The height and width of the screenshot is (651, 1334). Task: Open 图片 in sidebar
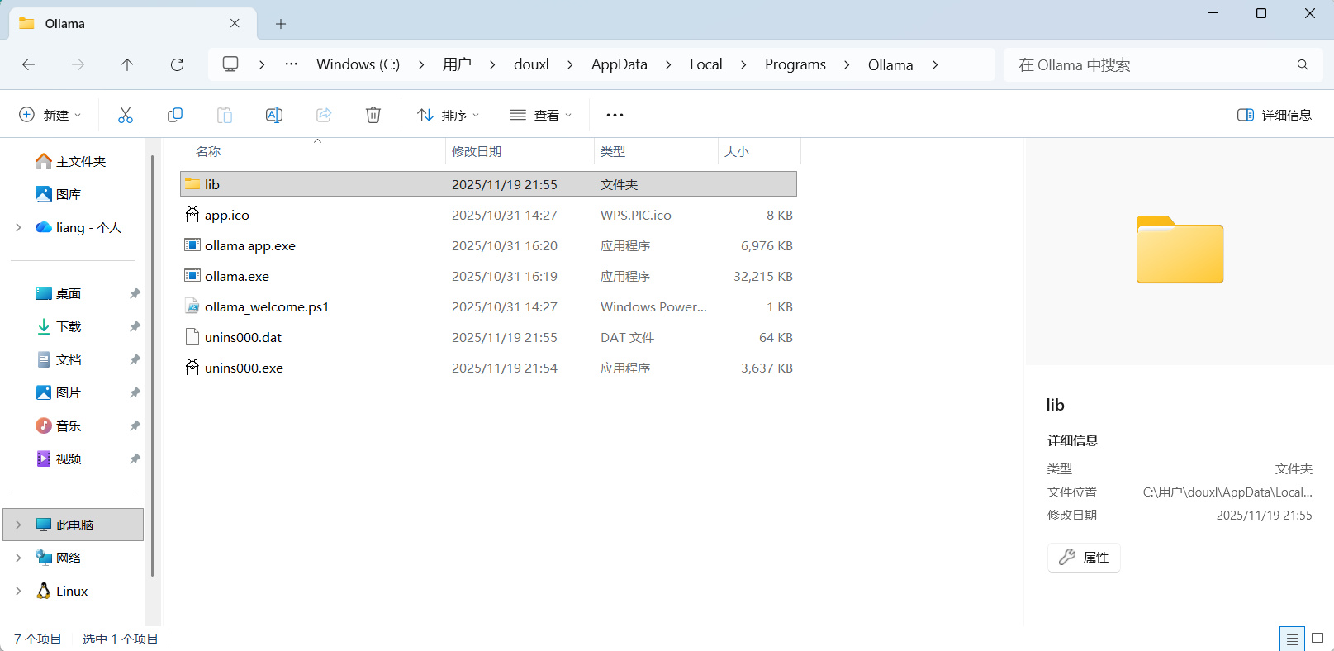coord(59,392)
